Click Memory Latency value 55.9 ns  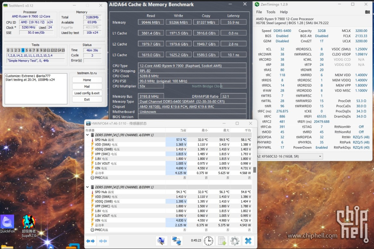coord(234,23)
